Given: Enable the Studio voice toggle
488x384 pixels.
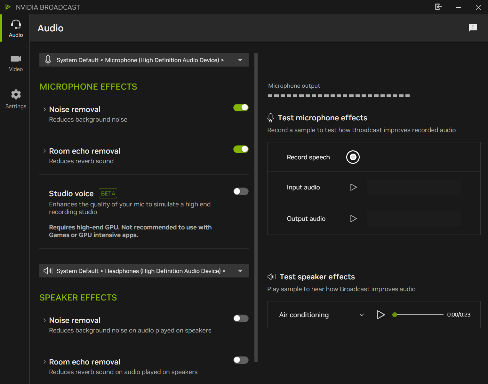Looking at the screenshot, I should tap(241, 191).
